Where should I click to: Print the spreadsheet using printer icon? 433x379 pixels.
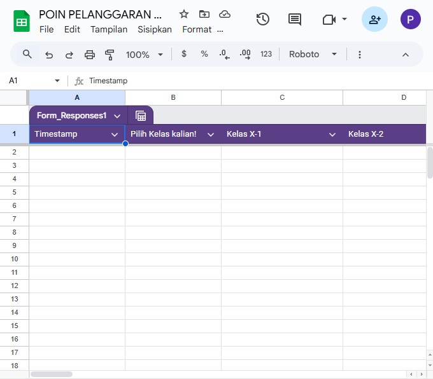pyautogui.click(x=90, y=55)
